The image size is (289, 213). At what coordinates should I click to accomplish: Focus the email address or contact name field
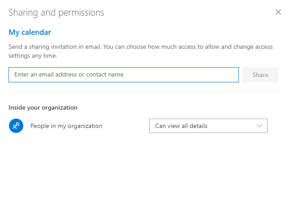123,75
